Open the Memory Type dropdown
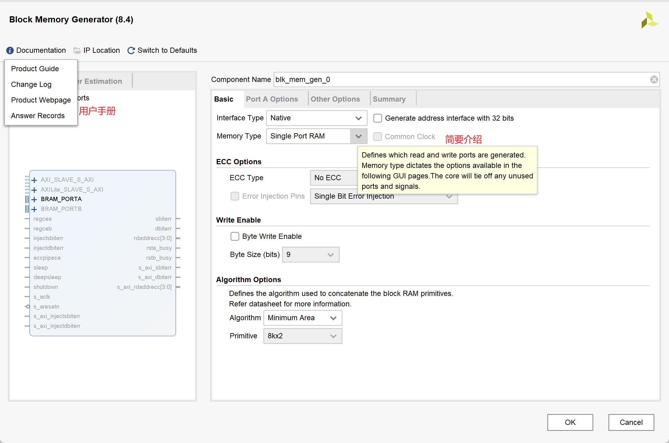 (x=317, y=136)
